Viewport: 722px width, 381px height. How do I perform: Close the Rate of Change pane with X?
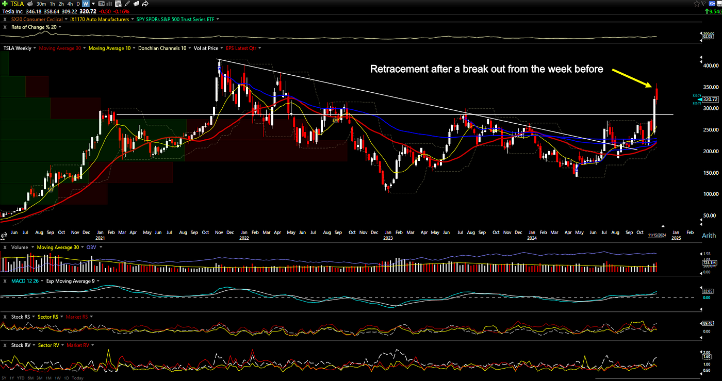[x=5, y=27]
